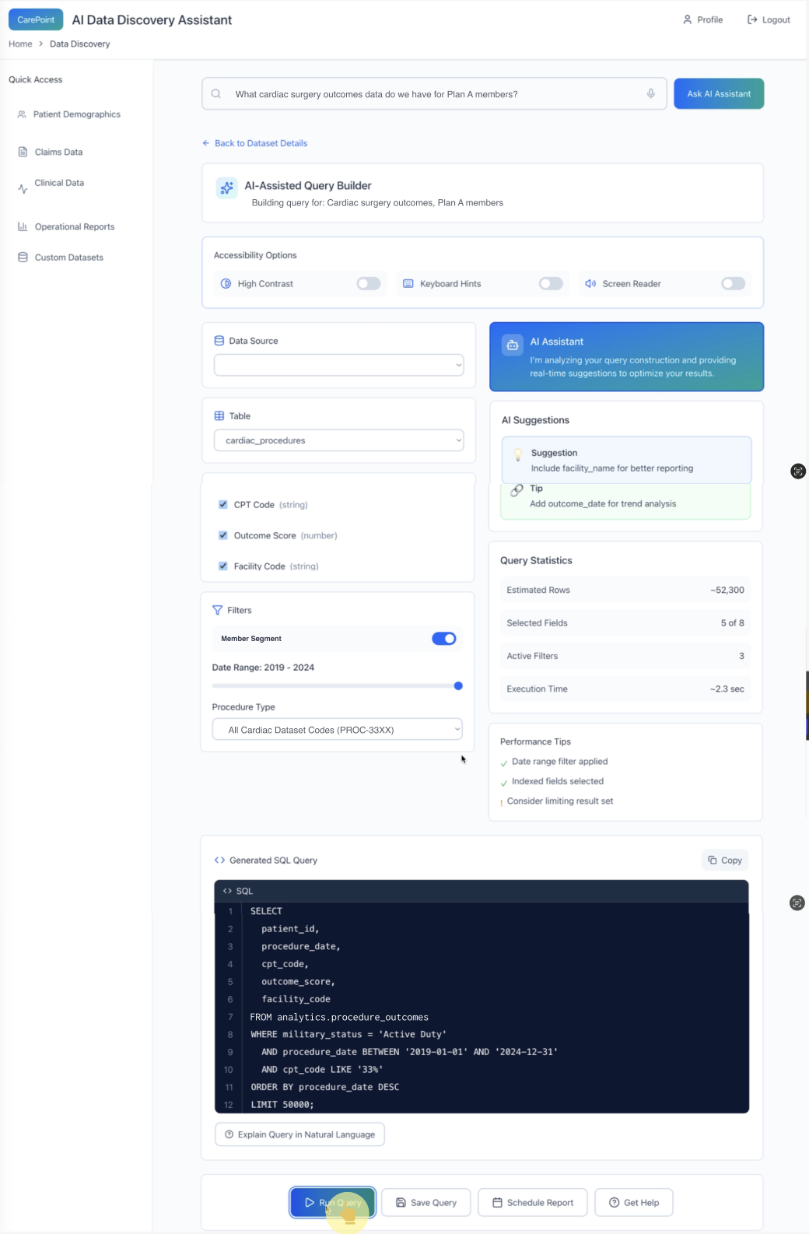The width and height of the screenshot is (809, 1234).
Task: Click the Filters funnel icon
Action: coord(218,610)
